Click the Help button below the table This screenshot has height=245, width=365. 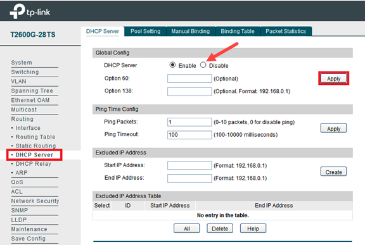point(253,229)
